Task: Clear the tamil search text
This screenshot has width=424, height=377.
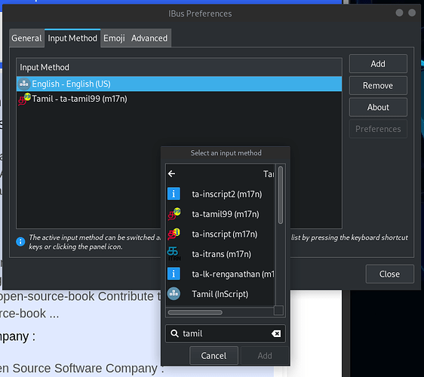Action: [x=276, y=334]
